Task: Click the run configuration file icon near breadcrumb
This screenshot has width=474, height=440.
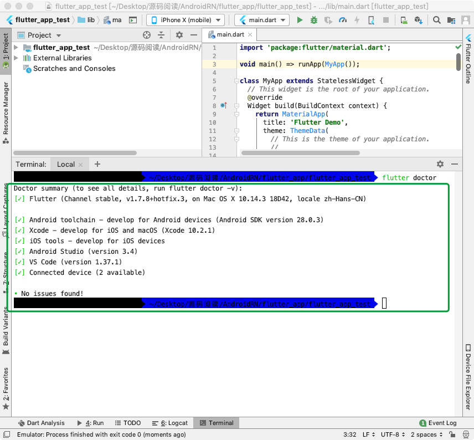Action: click(133, 20)
